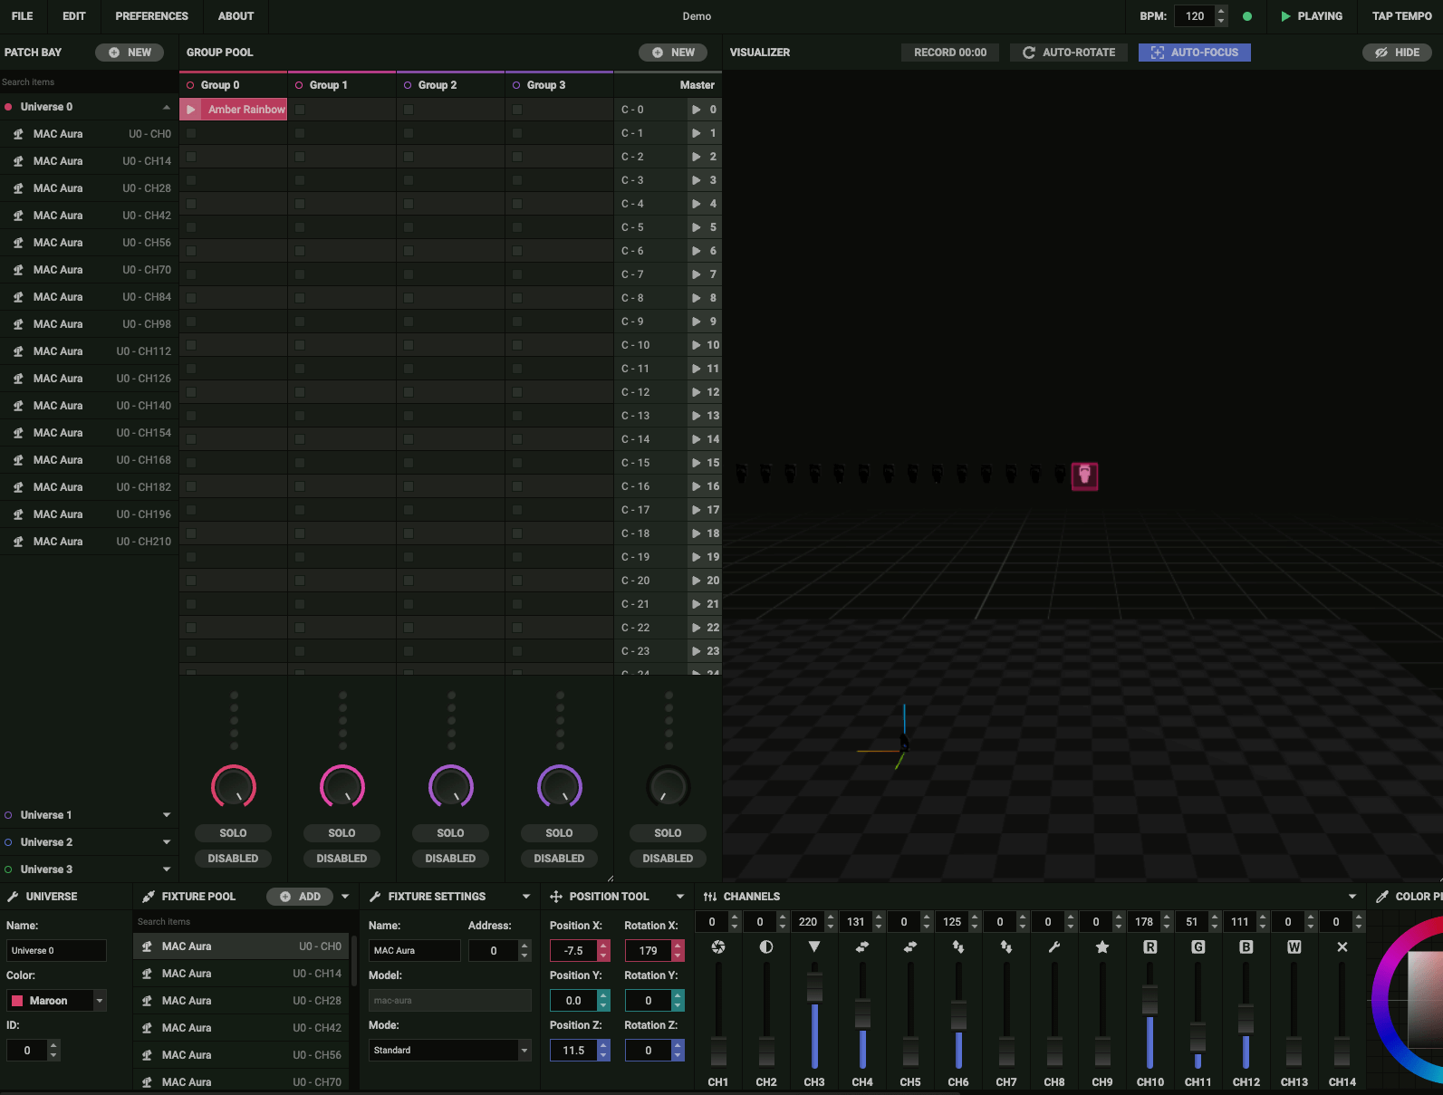Click the CH10 fader slider
Image resolution: width=1443 pixels, height=1095 pixels.
point(1150,1001)
